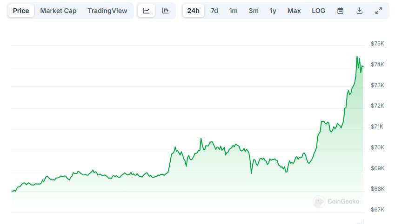Expand chart to fullscreen

[378, 11]
